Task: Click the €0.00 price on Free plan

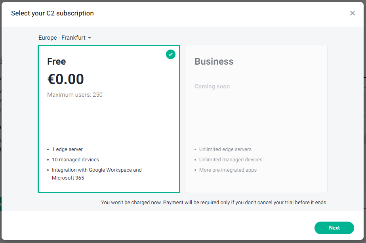Action: click(66, 79)
